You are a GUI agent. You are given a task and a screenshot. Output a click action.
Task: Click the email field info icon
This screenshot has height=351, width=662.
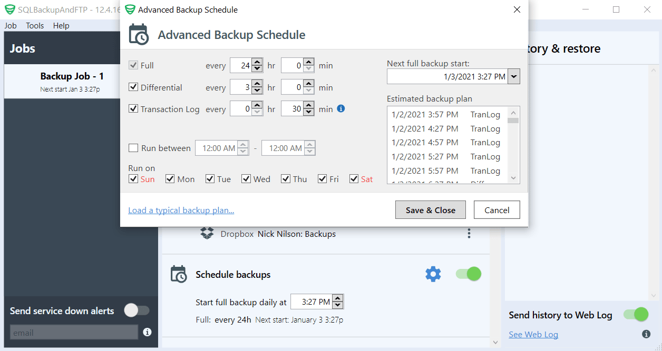148,332
